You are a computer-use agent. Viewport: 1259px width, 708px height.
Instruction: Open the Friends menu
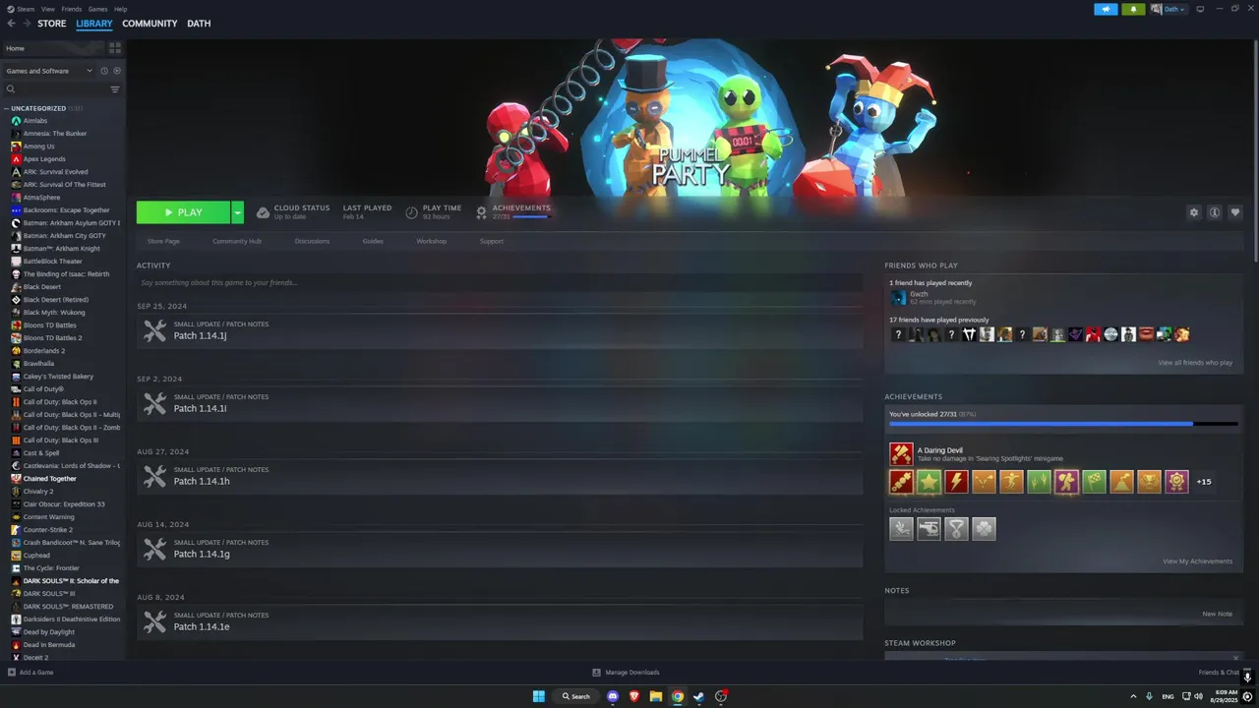click(x=72, y=9)
